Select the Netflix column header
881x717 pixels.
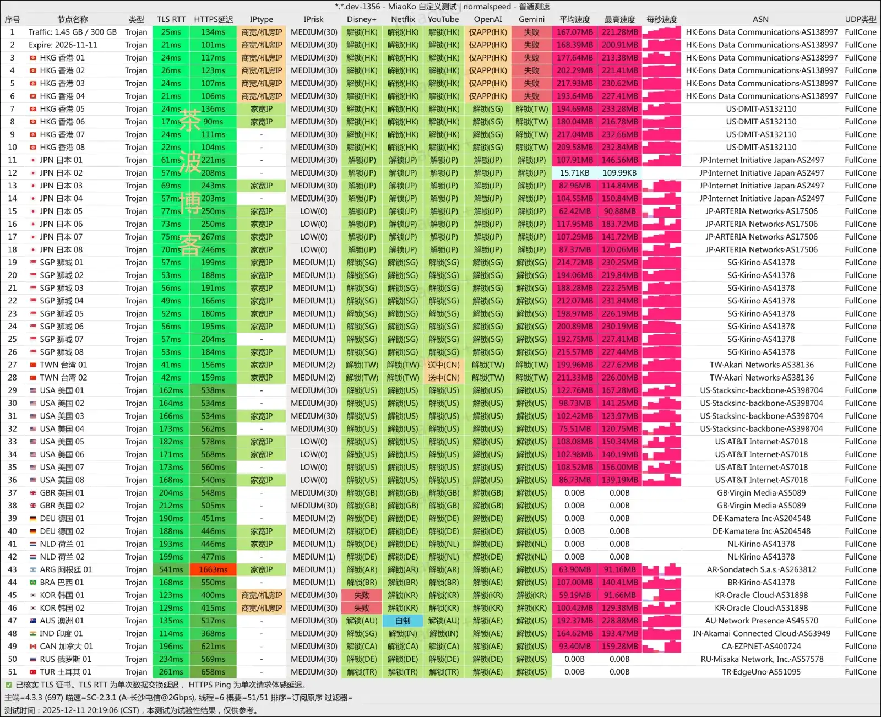(x=403, y=19)
